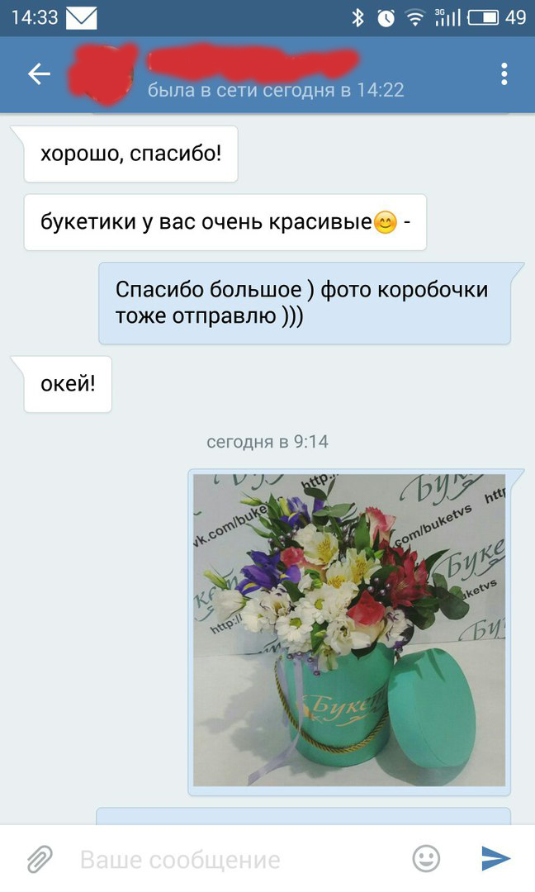The image size is (535, 892).
Task: Tap the Wi-Fi signal icon
Action: tap(415, 18)
